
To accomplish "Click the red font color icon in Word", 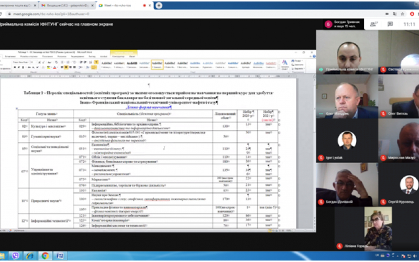I will pos(54,68).
